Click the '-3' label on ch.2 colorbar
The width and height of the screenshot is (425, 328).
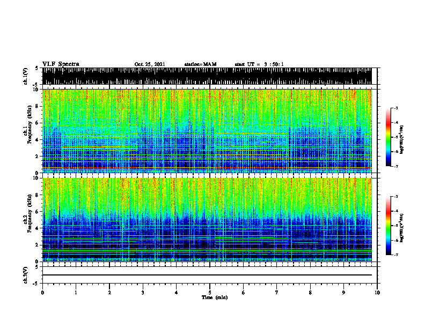point(396,197)
